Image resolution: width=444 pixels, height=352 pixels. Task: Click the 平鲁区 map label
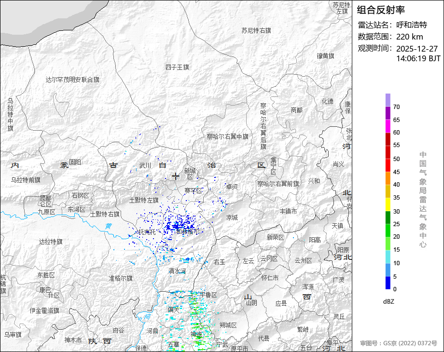(208, 295)
